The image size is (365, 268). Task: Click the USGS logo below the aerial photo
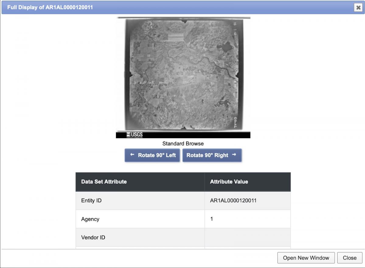(x=134, y=135)
